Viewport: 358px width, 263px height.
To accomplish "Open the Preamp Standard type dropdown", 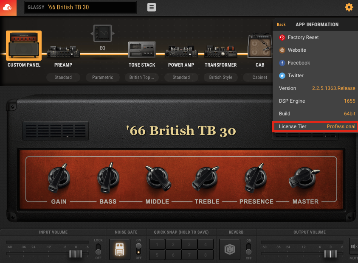I will click(63, 77).
